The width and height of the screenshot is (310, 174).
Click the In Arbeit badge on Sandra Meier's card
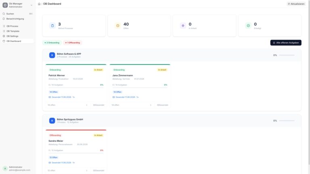point(98,135)
